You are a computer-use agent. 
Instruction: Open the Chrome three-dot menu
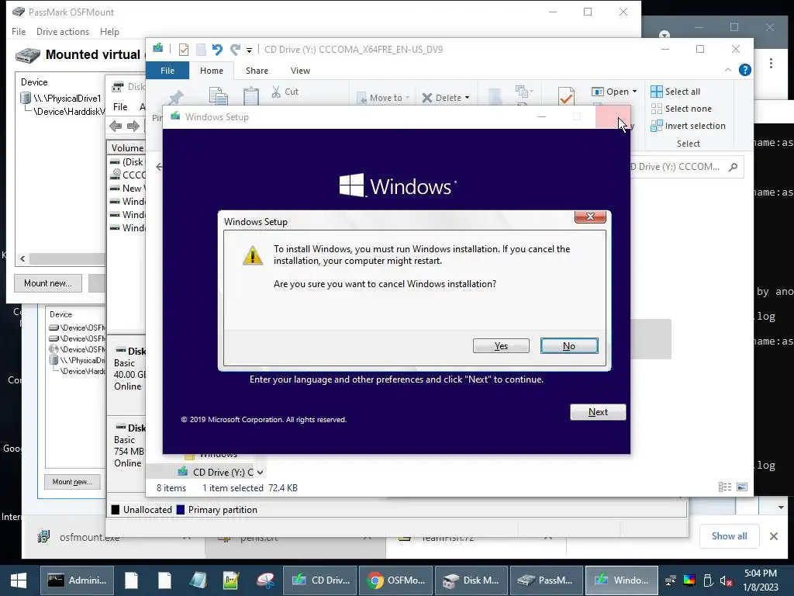click(771, 64)
